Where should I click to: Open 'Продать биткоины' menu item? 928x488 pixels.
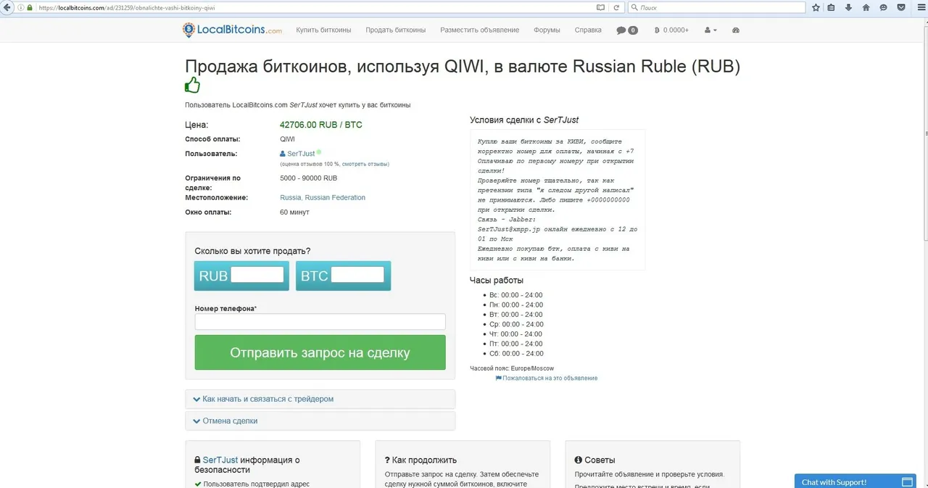tap(395, 30)
